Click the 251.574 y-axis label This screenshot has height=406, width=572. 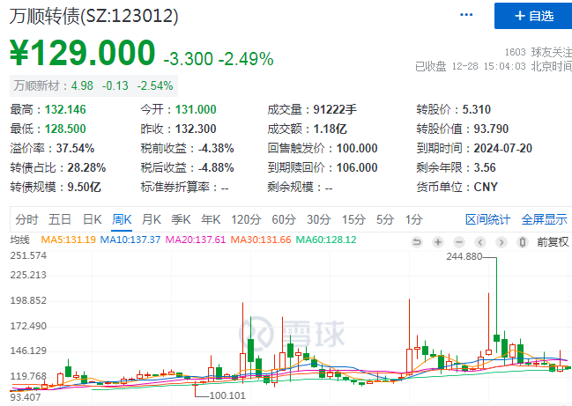28,255
